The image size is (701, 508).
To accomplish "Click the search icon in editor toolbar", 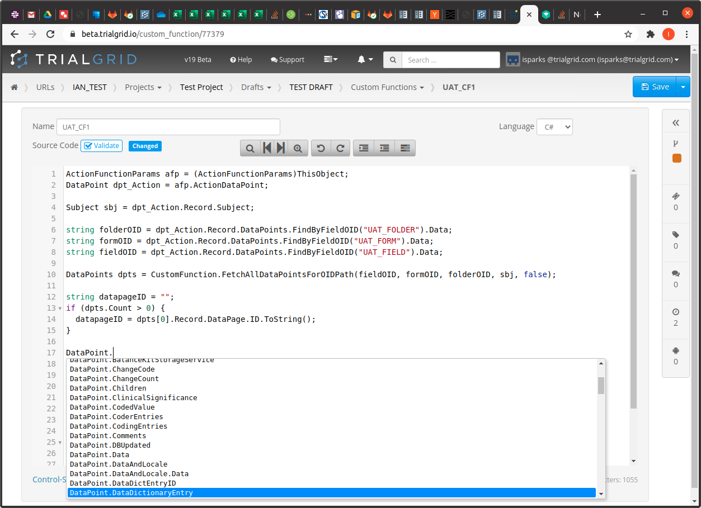I will pos(250,148).
